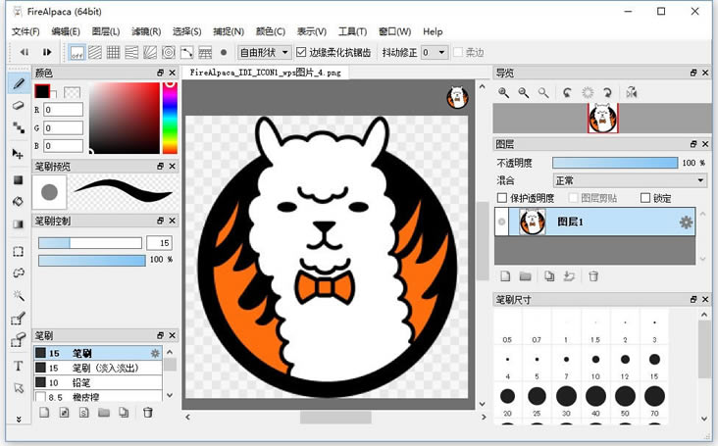Select the Eraser tool in toolbox

click(19, 105)
